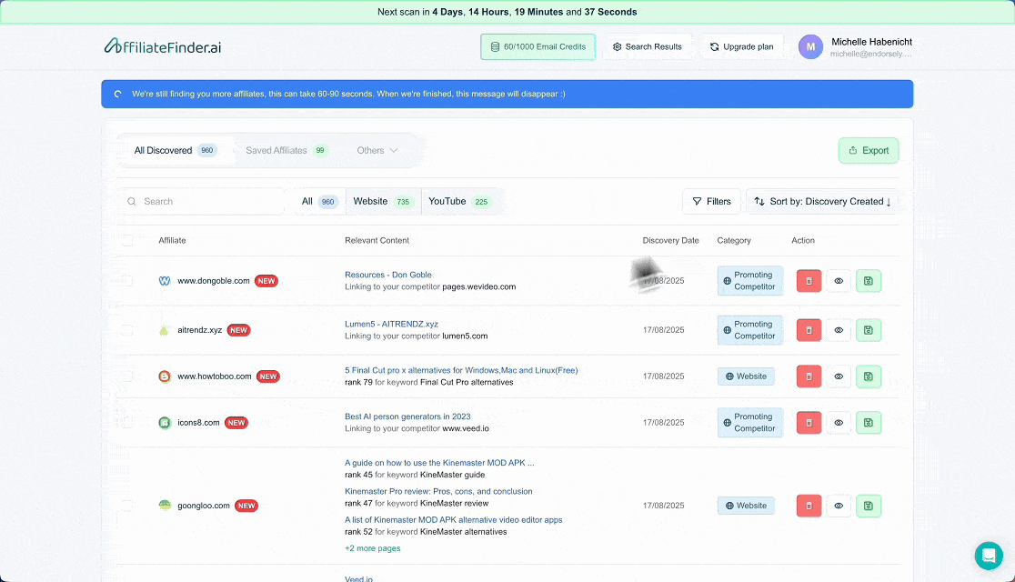Click the Affiliate column header

point(172,240)
